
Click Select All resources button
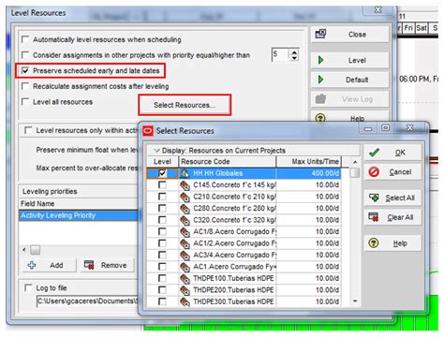click(392, 198)
